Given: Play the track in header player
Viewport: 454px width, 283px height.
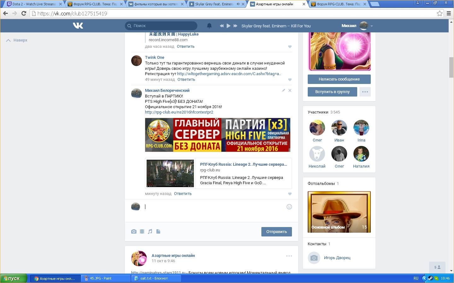Looking at the screenshot, I should click(229, 26).
